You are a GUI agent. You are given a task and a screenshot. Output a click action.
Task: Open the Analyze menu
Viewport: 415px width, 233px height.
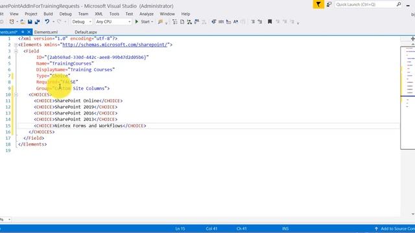147,14
